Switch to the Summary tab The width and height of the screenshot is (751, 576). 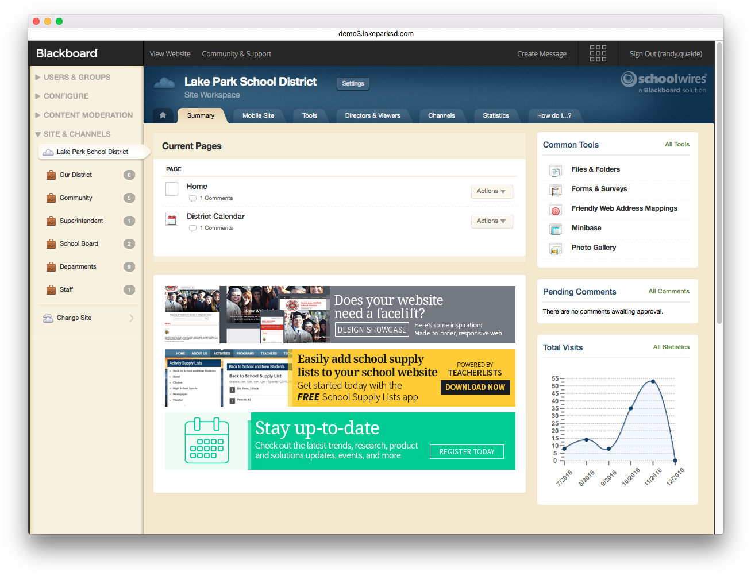[201, 115]
